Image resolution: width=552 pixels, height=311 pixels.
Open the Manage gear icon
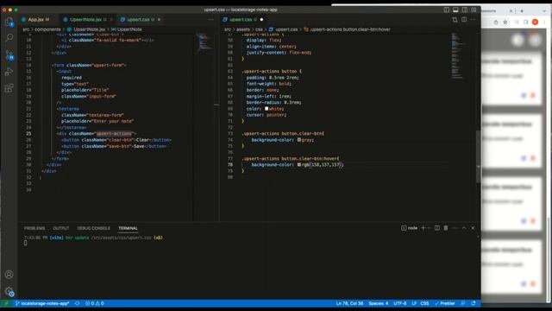[x=9, y=291]
